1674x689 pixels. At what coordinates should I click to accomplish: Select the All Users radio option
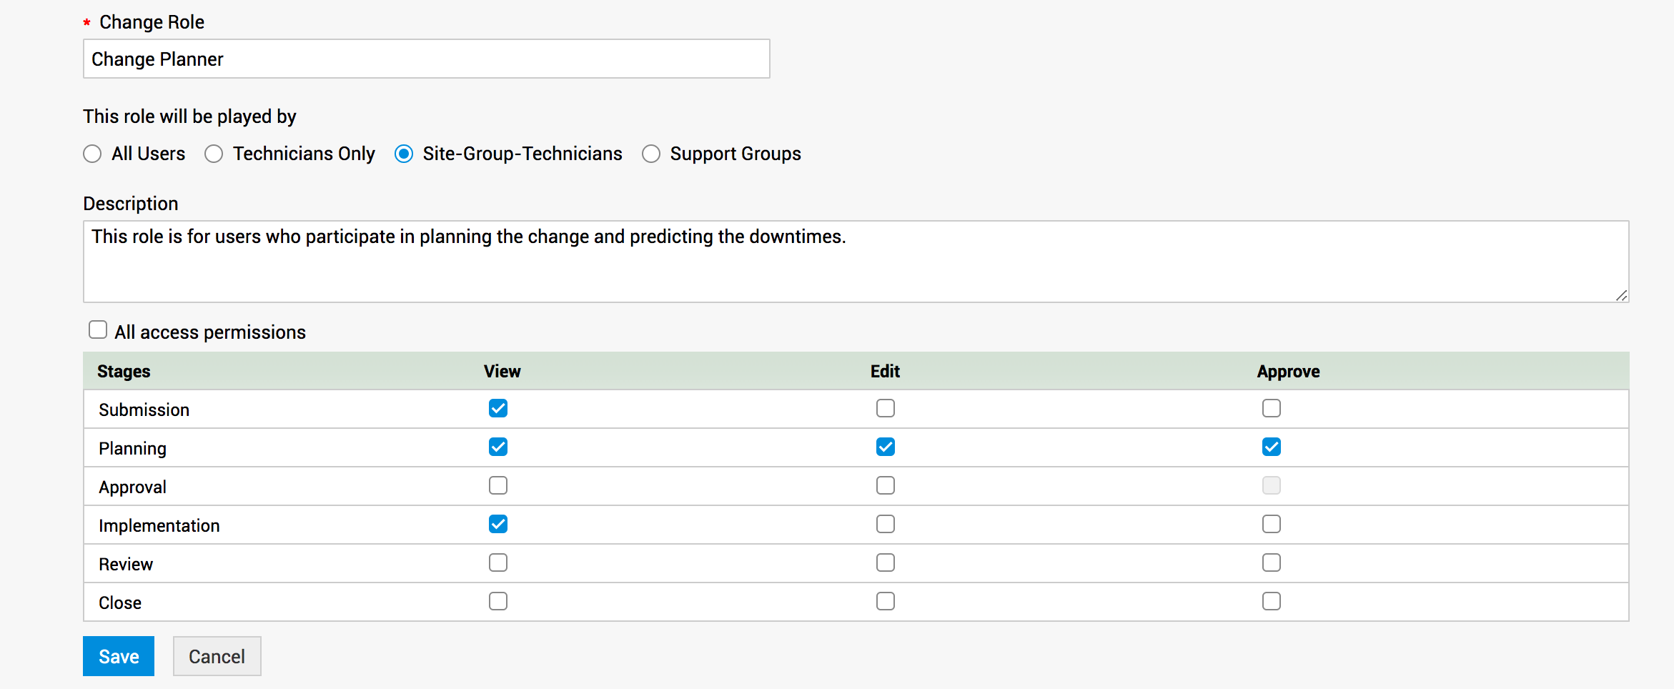tap(92, 154)
